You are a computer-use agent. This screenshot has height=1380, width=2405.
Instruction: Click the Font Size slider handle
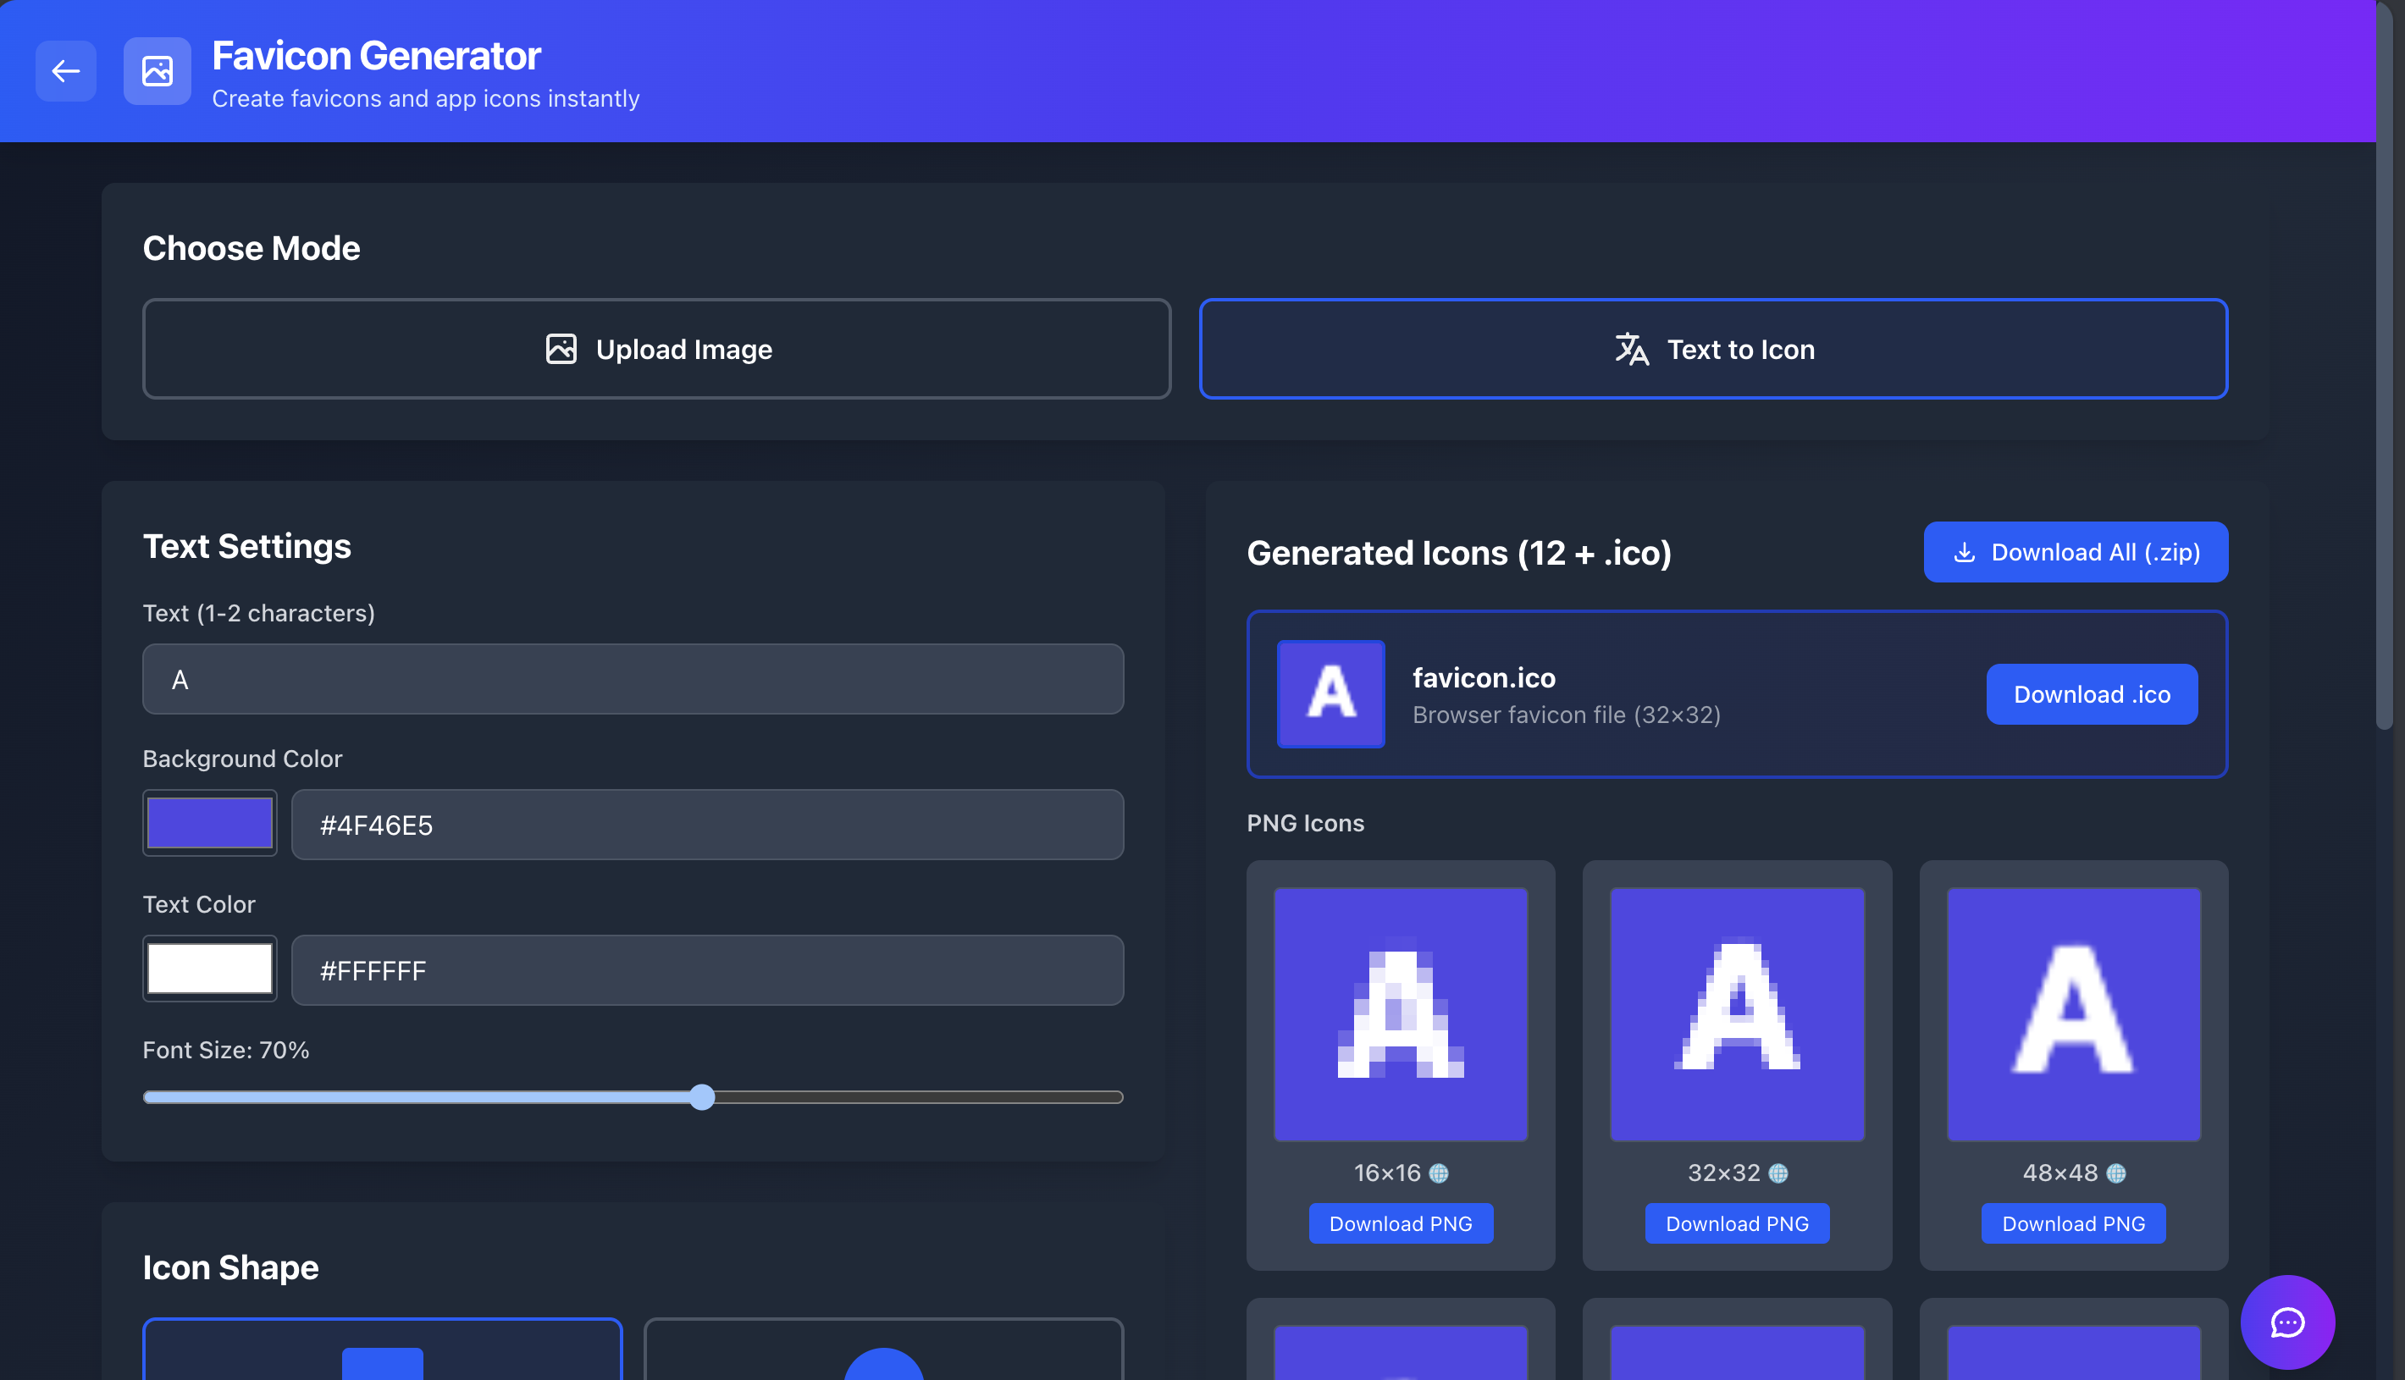(704, 1097)
